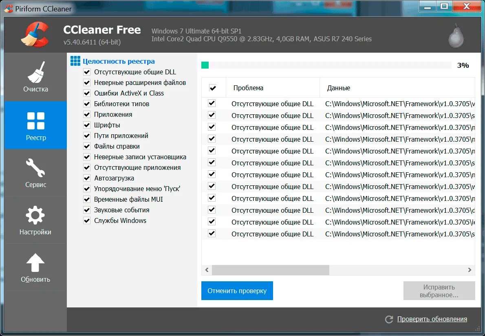Click Windows 7 Ultimate 64-bit SP1 text

point(196,31)
